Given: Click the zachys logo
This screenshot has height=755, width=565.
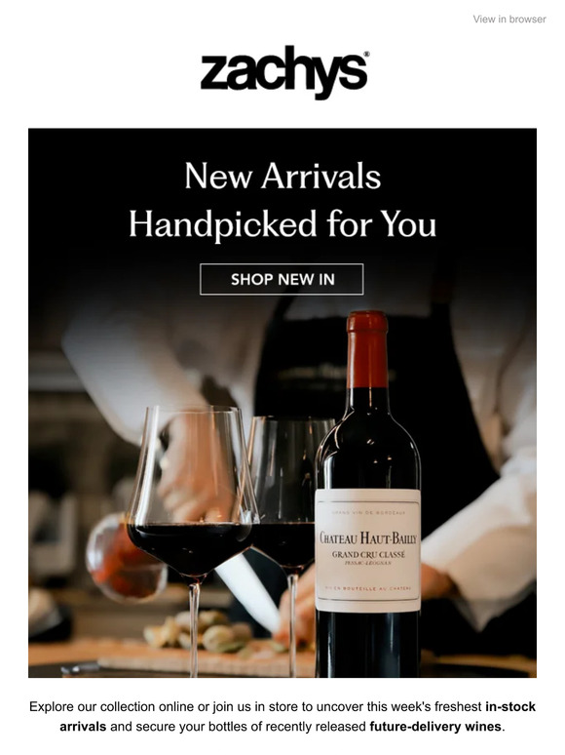Looking at the screenshot, I should [x=284, y=72].
